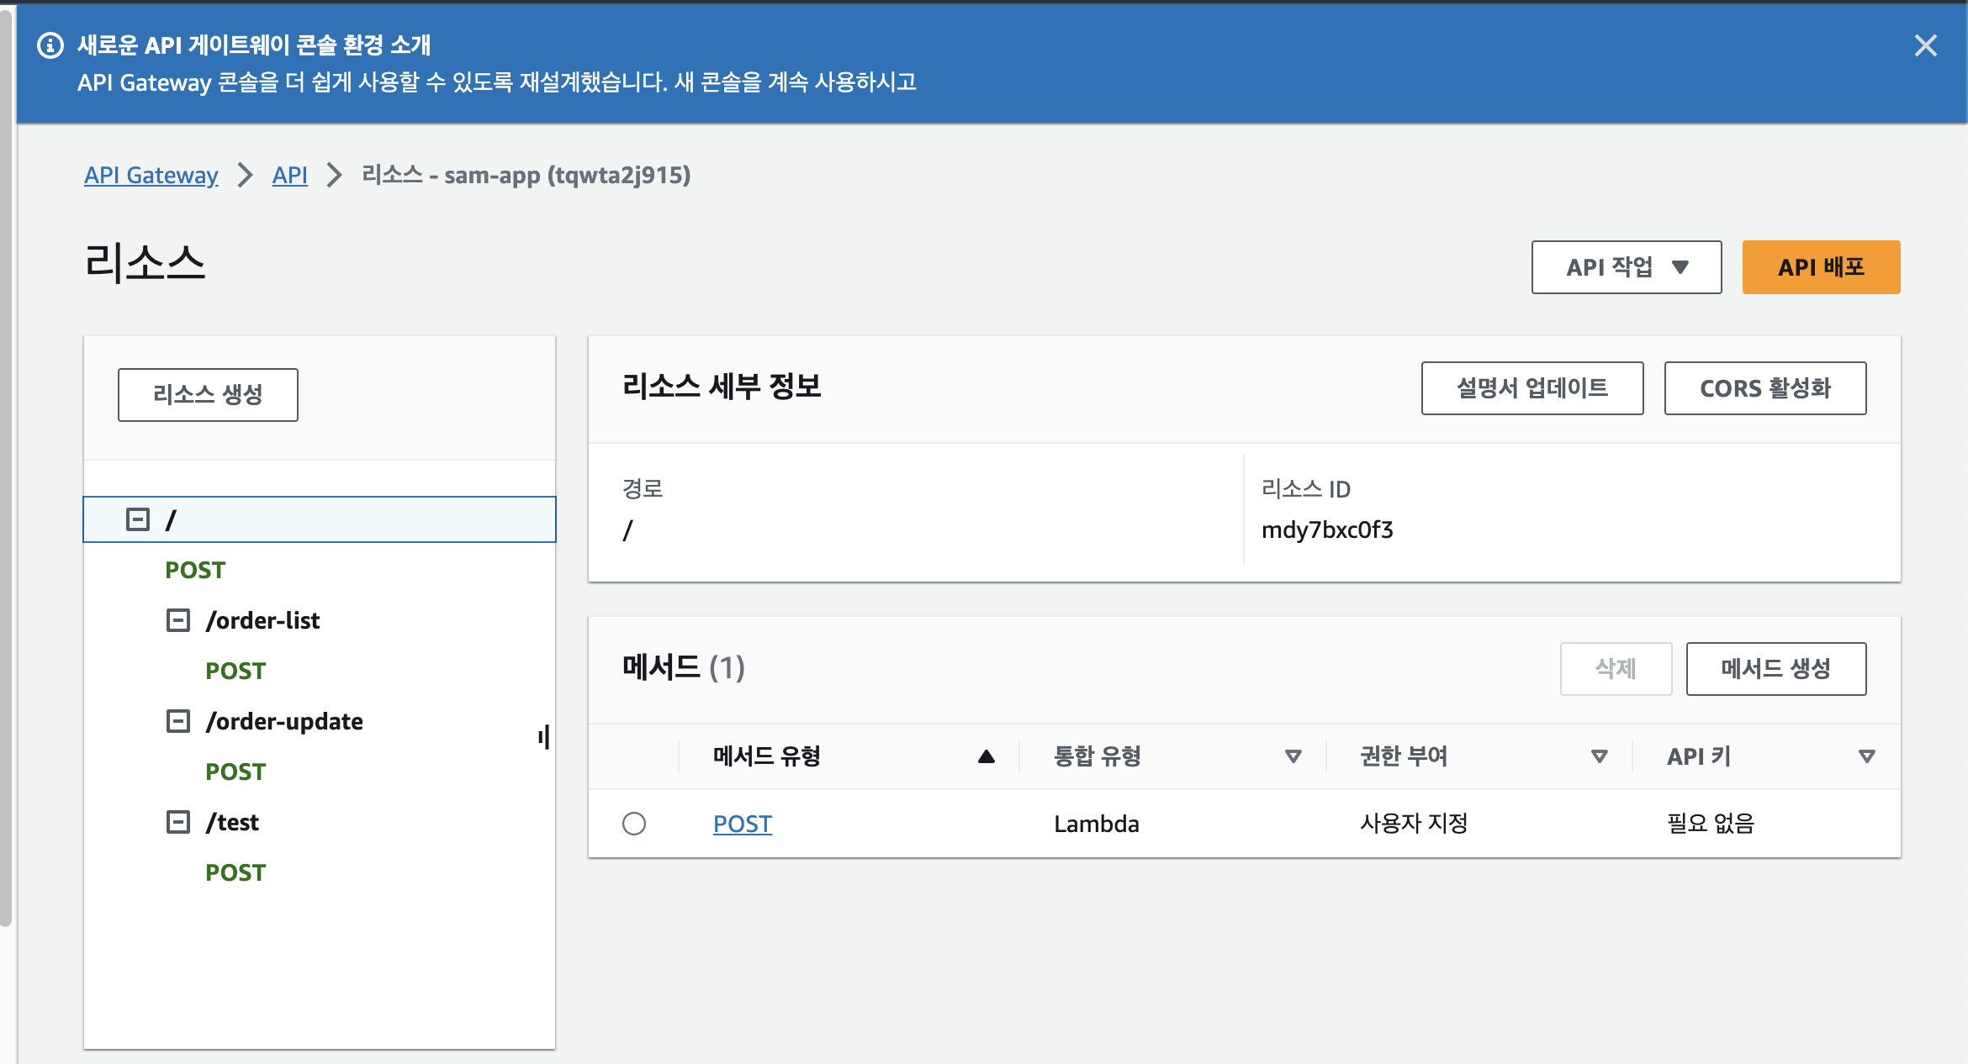Collapse the /order-list resource node
The width and height of the screenshot is (1968, 1064).
coord(178,620)
